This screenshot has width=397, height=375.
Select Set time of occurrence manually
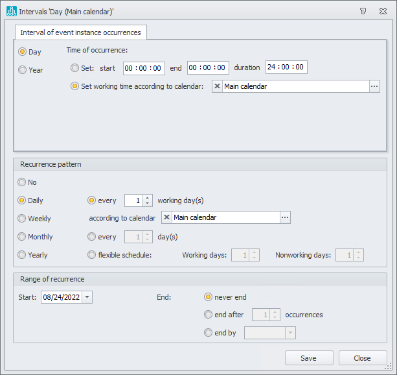coord(74,67)
